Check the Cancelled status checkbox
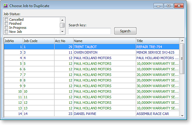 tap(6, 19)
